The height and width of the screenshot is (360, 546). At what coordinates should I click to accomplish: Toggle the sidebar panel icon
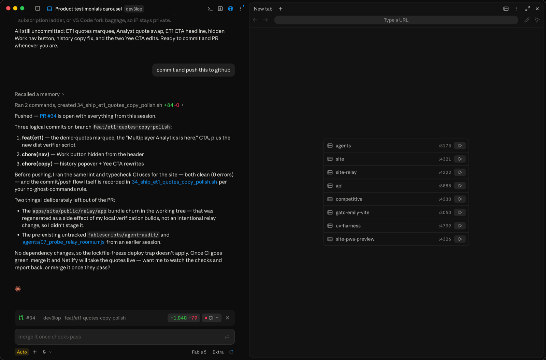point(38,9)
